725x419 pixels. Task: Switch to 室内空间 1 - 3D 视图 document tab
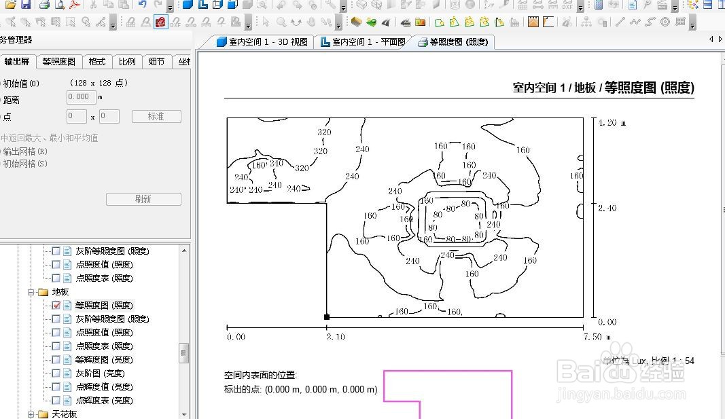262,42
